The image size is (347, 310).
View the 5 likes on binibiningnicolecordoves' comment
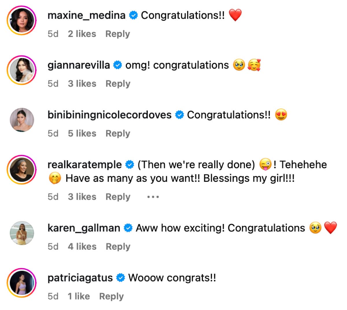(82, 133)
